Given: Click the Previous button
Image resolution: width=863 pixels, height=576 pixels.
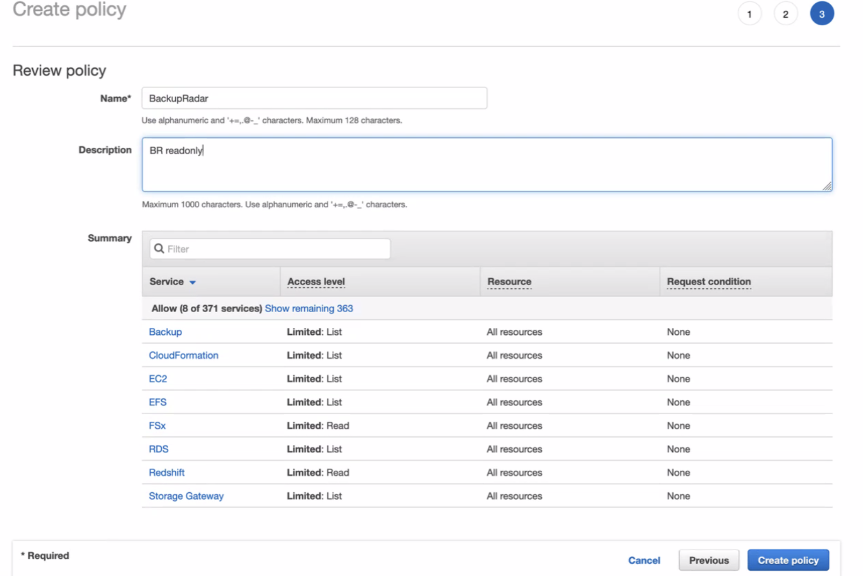Looking at the screenshot, I should point(709,560).
